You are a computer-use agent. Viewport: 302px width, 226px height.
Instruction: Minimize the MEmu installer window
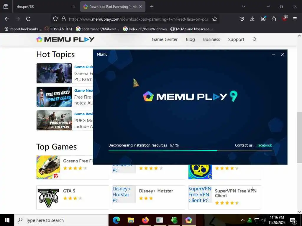click(x=273, y=54)
